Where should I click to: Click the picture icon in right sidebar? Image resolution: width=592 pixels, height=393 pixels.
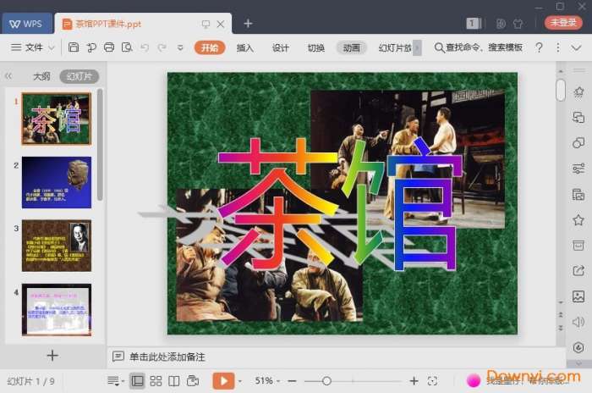pos(578,296)
